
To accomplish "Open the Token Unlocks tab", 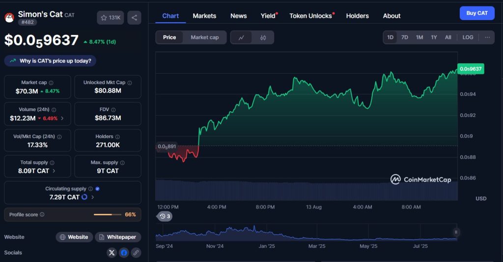I will point(310,16).
